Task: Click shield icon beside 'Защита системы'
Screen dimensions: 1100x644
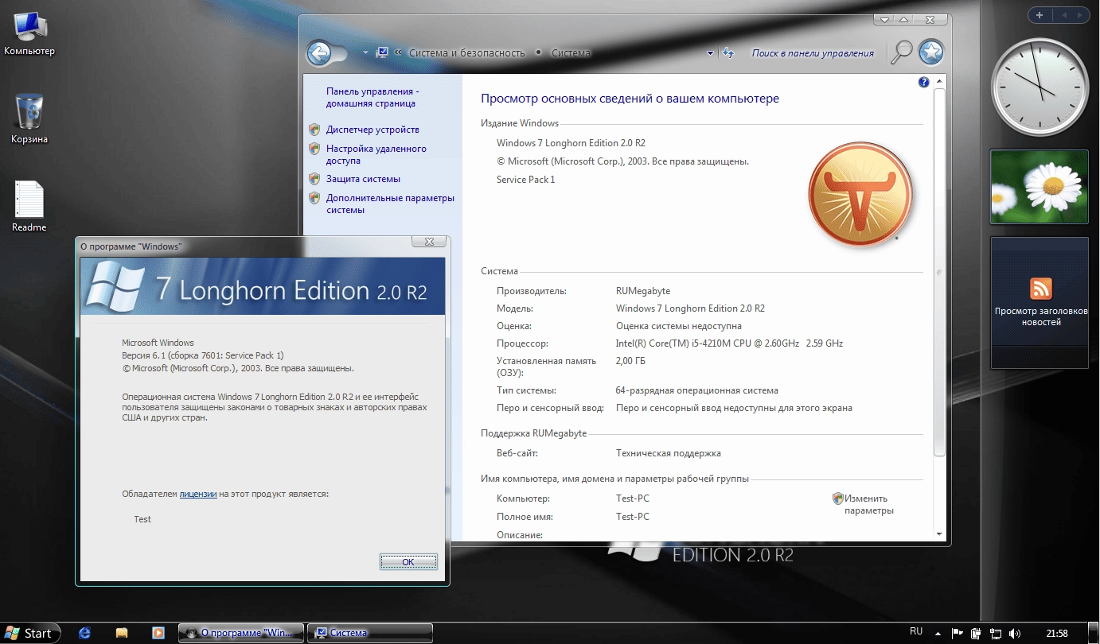Action: (314, 179)
